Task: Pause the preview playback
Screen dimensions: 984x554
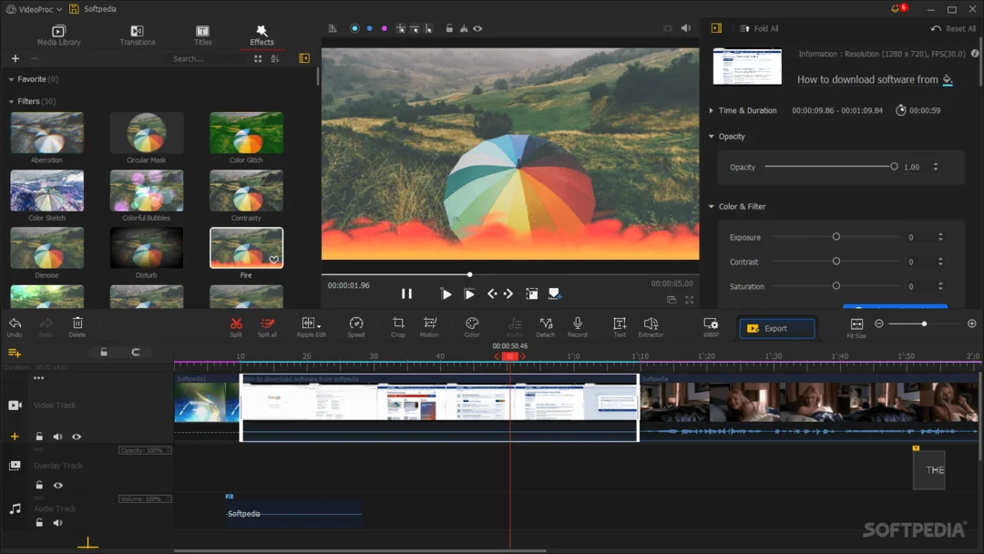Action: 406,293
